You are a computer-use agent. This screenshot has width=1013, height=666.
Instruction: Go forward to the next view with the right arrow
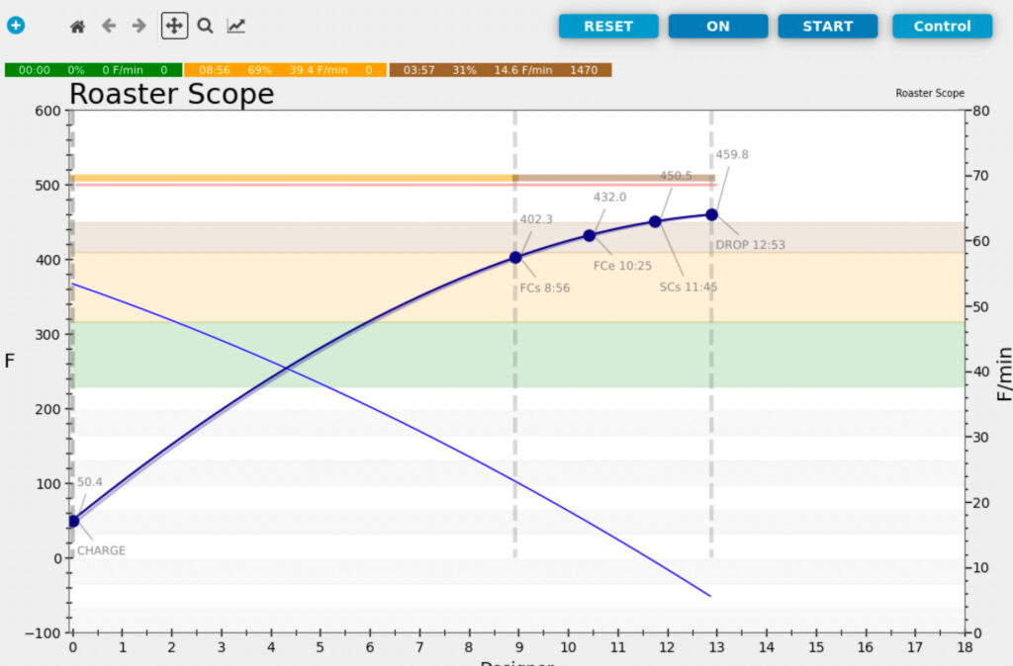139,27
